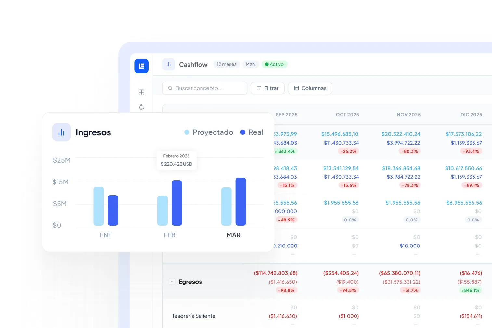Click the MXN currency badge

click(x=251, y=64)
